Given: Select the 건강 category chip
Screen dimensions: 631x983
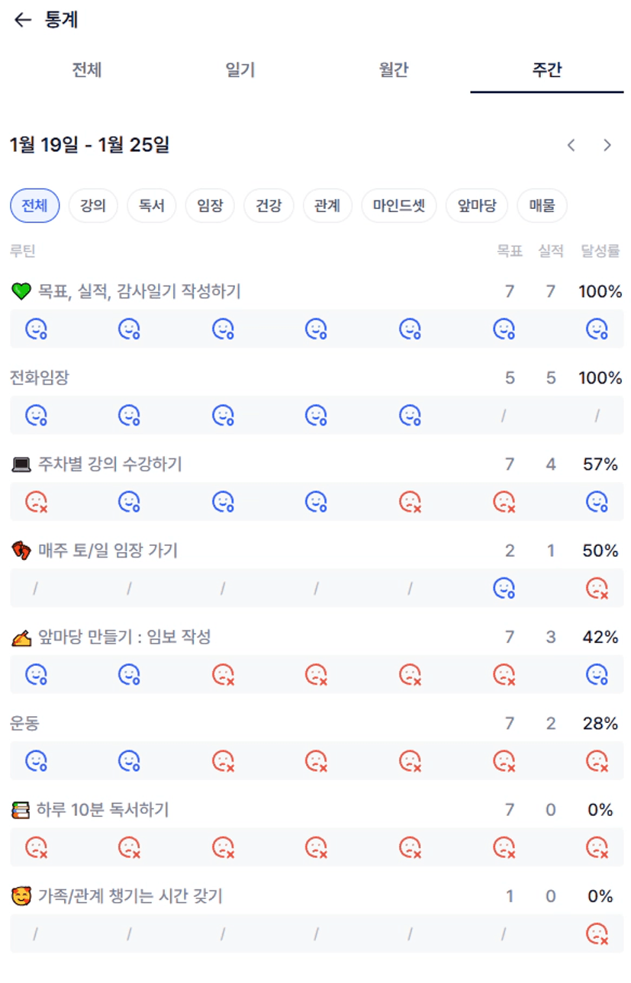Looking at the screenshot, I should pos(269,206).
